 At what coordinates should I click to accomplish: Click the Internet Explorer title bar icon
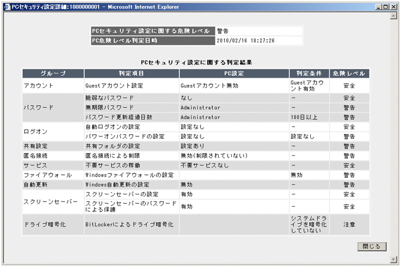7,7
